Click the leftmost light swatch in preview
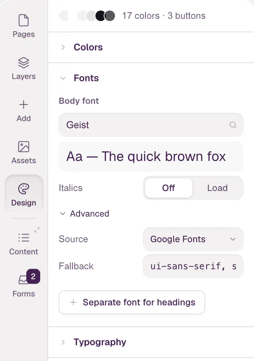 [x=64, y=16]
